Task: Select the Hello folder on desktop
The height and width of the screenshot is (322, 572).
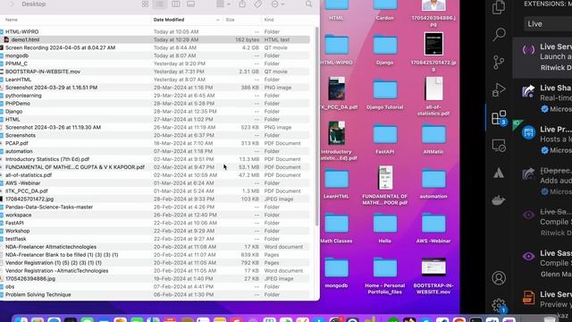Action: tap(385, 227)
